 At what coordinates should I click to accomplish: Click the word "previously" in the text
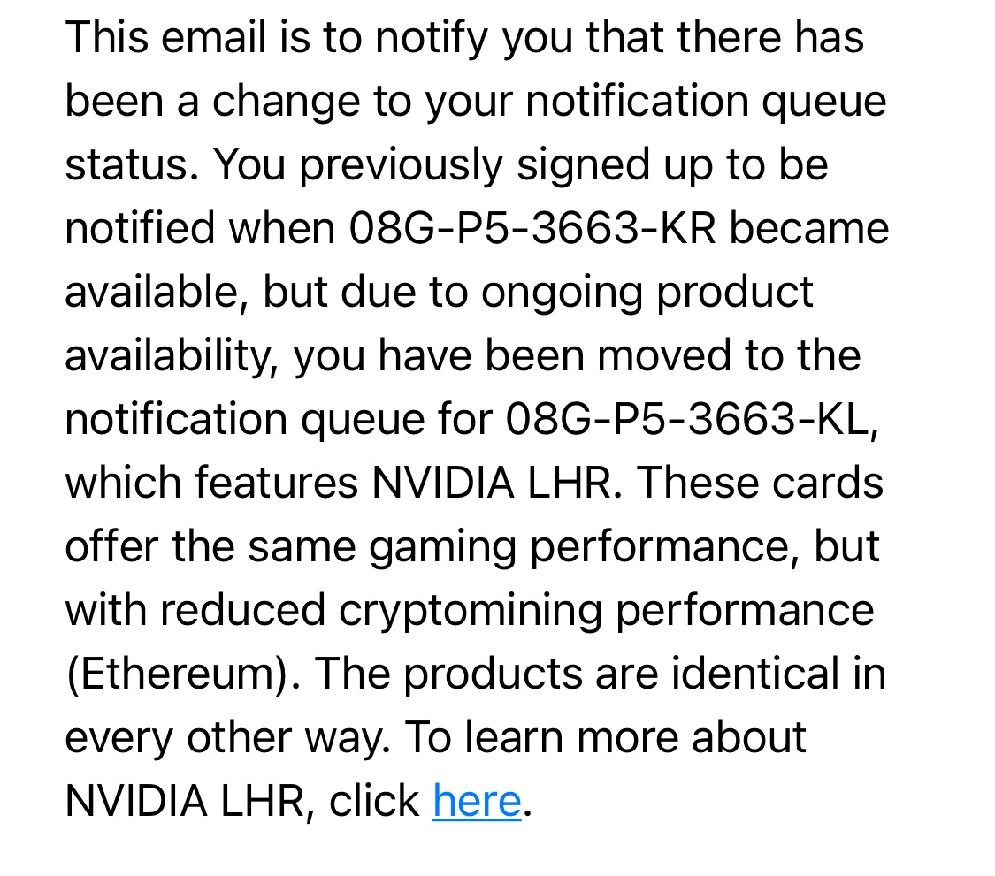(401, 165)
